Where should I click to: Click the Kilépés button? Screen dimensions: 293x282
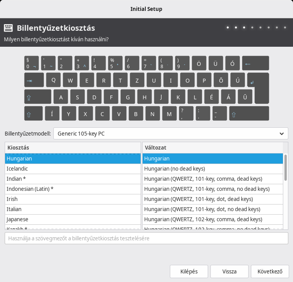189,271
